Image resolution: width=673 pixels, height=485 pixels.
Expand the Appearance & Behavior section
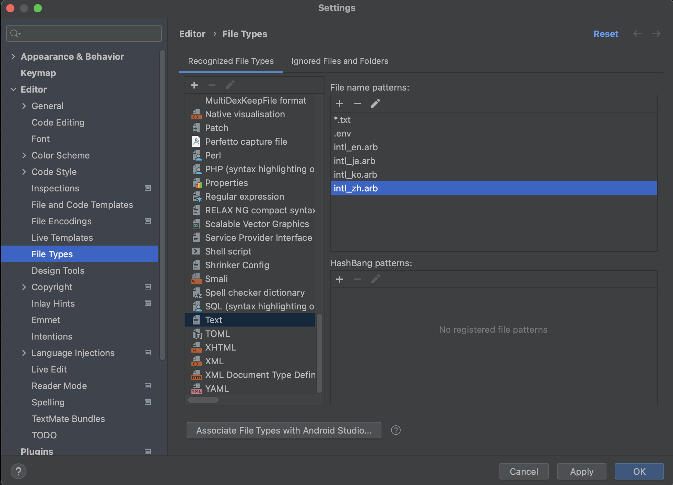[x=13, y=57]
